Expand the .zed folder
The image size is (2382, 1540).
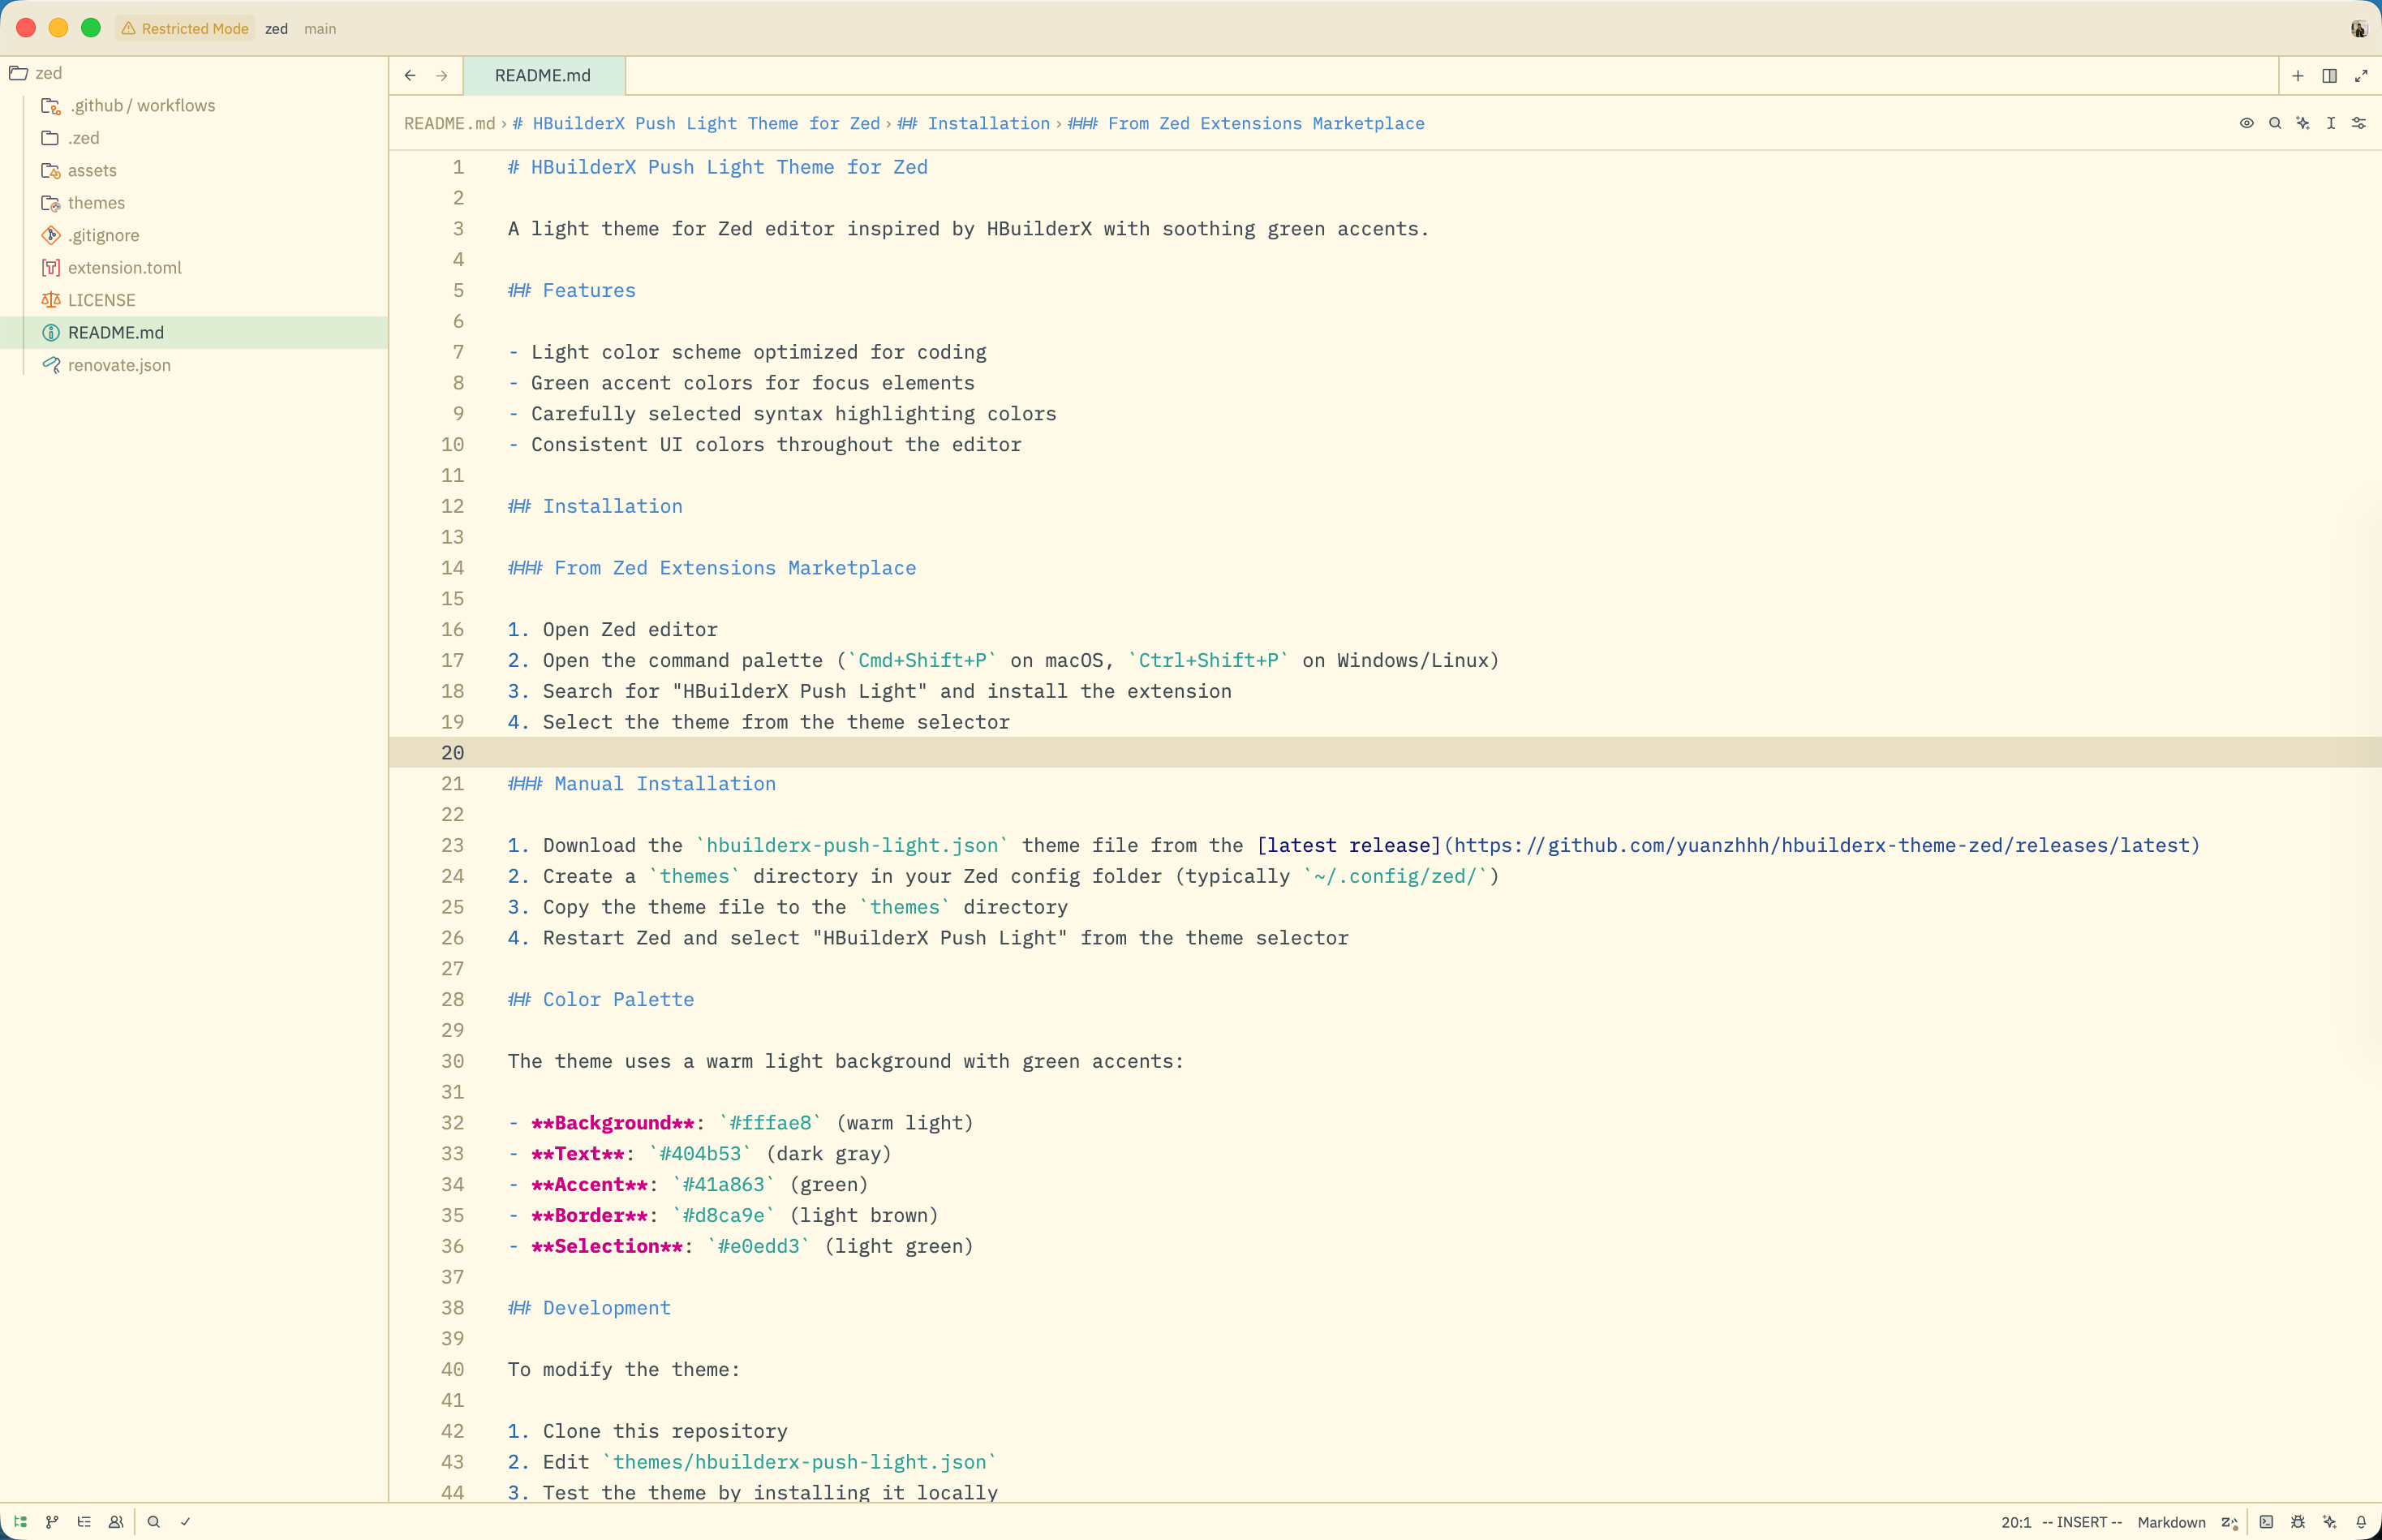coord(194,138)
